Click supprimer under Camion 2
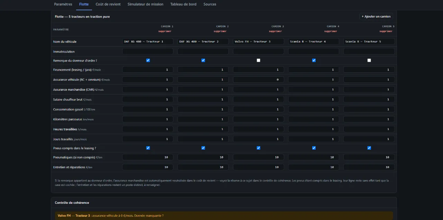This screenshot has height=220, width=443. coord(220,31)
